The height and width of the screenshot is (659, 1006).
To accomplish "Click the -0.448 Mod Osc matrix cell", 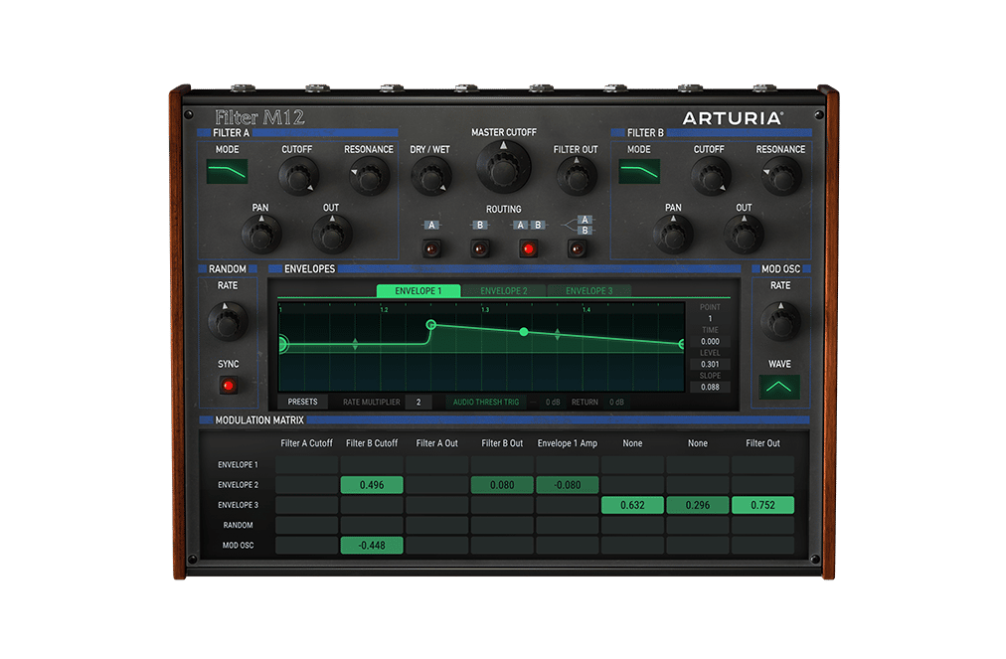I will tap(371, 545).
